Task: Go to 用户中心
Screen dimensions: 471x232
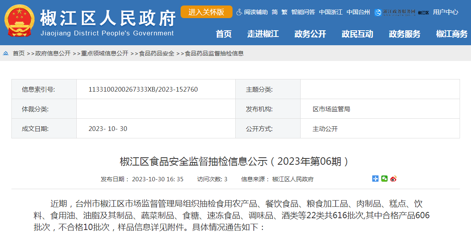Action: 445,12
